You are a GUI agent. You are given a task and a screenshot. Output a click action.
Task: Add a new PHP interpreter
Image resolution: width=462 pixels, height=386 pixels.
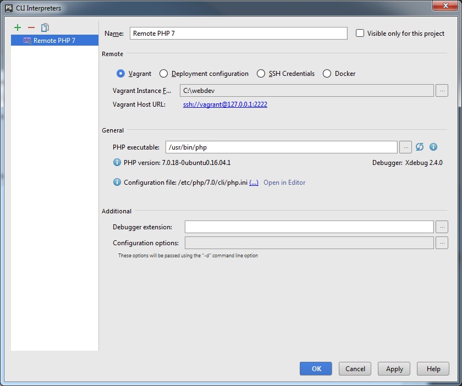[x=17, y=27]
